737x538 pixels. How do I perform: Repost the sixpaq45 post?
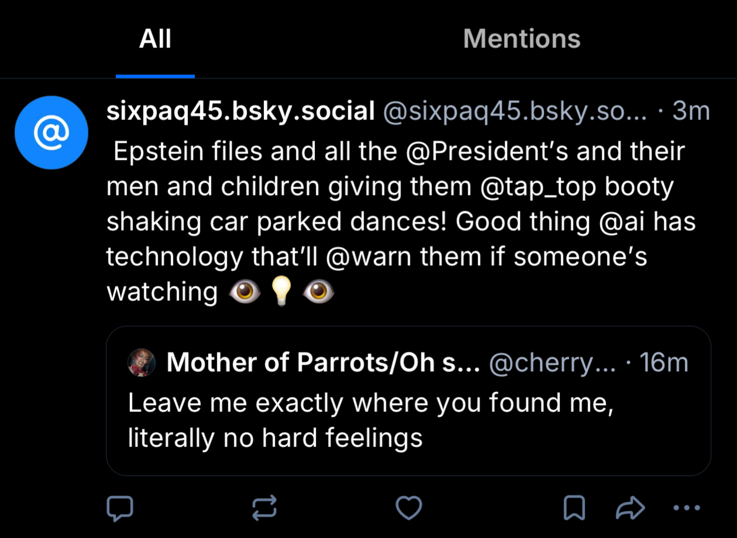pyautogui.click(x=265, y=508)
